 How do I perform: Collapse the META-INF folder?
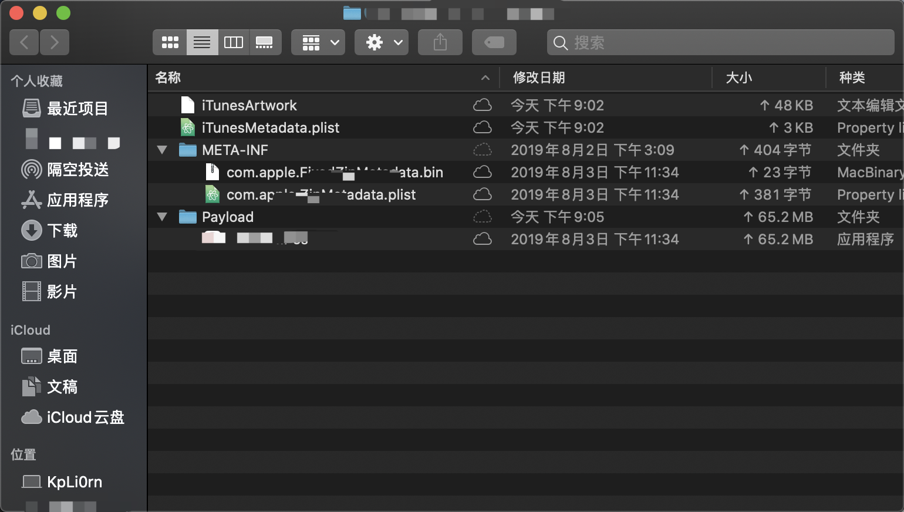[x=162, y=150]
